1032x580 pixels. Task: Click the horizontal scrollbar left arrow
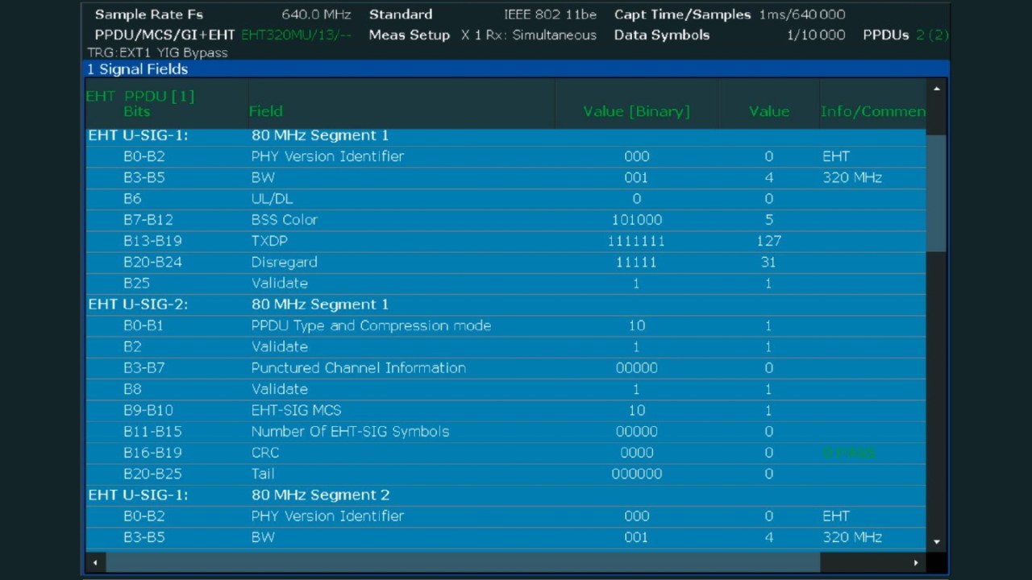click(x=95, y=562)
